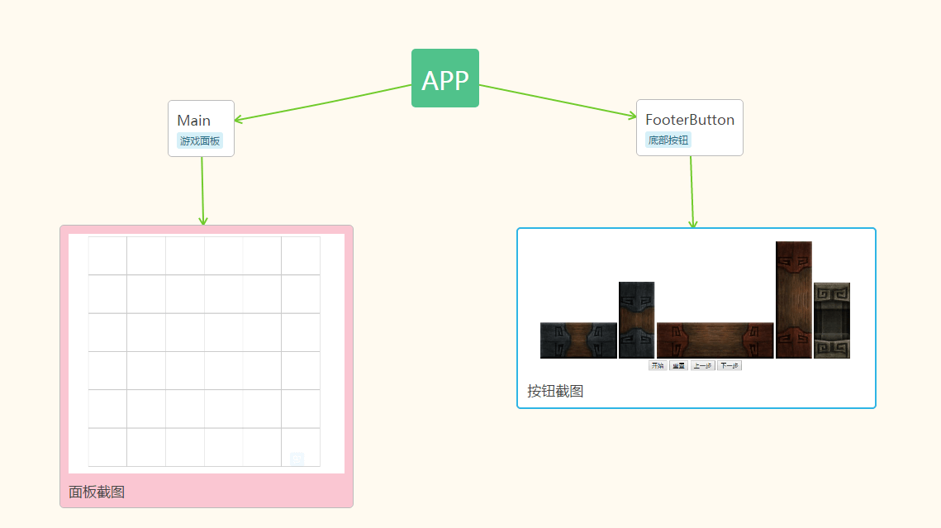The height and width of the screenshot is (528, 941).
Task: Click the small stone-colored square block
Action: (832, 321)
